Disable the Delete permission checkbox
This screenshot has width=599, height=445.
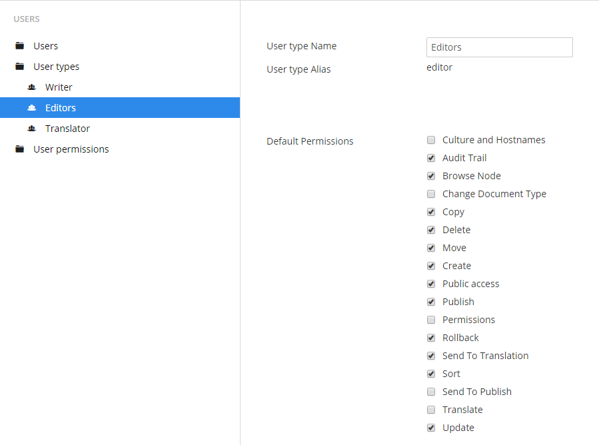pos(431,230)
